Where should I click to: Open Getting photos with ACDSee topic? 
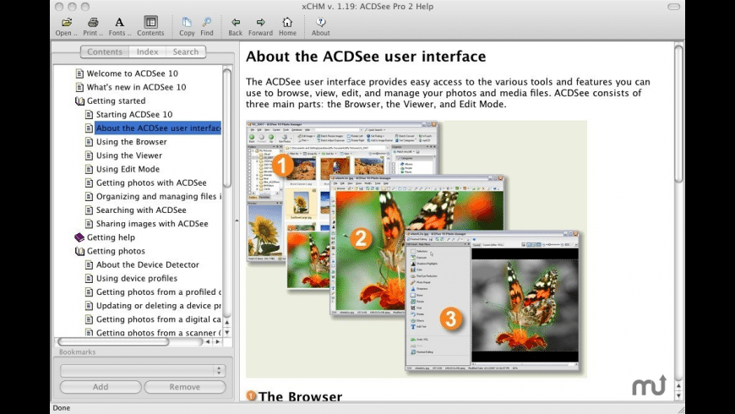click(x=151, y=182)
